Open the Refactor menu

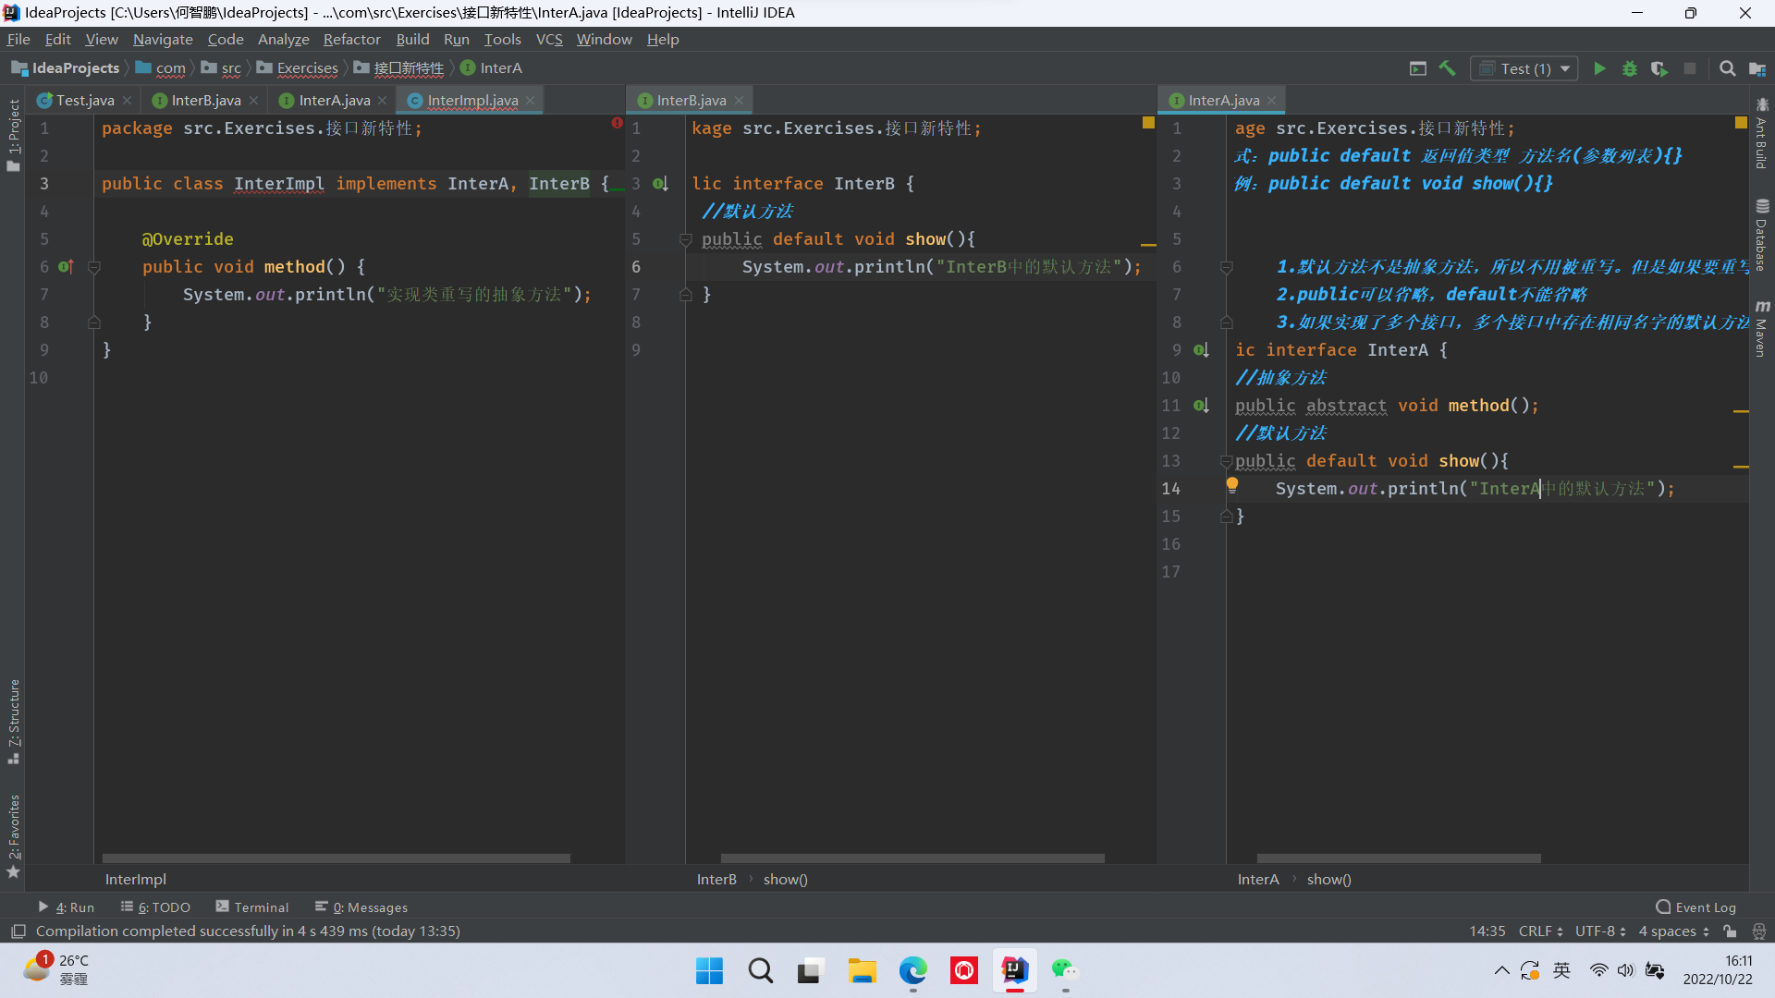(x=351, y=39)
